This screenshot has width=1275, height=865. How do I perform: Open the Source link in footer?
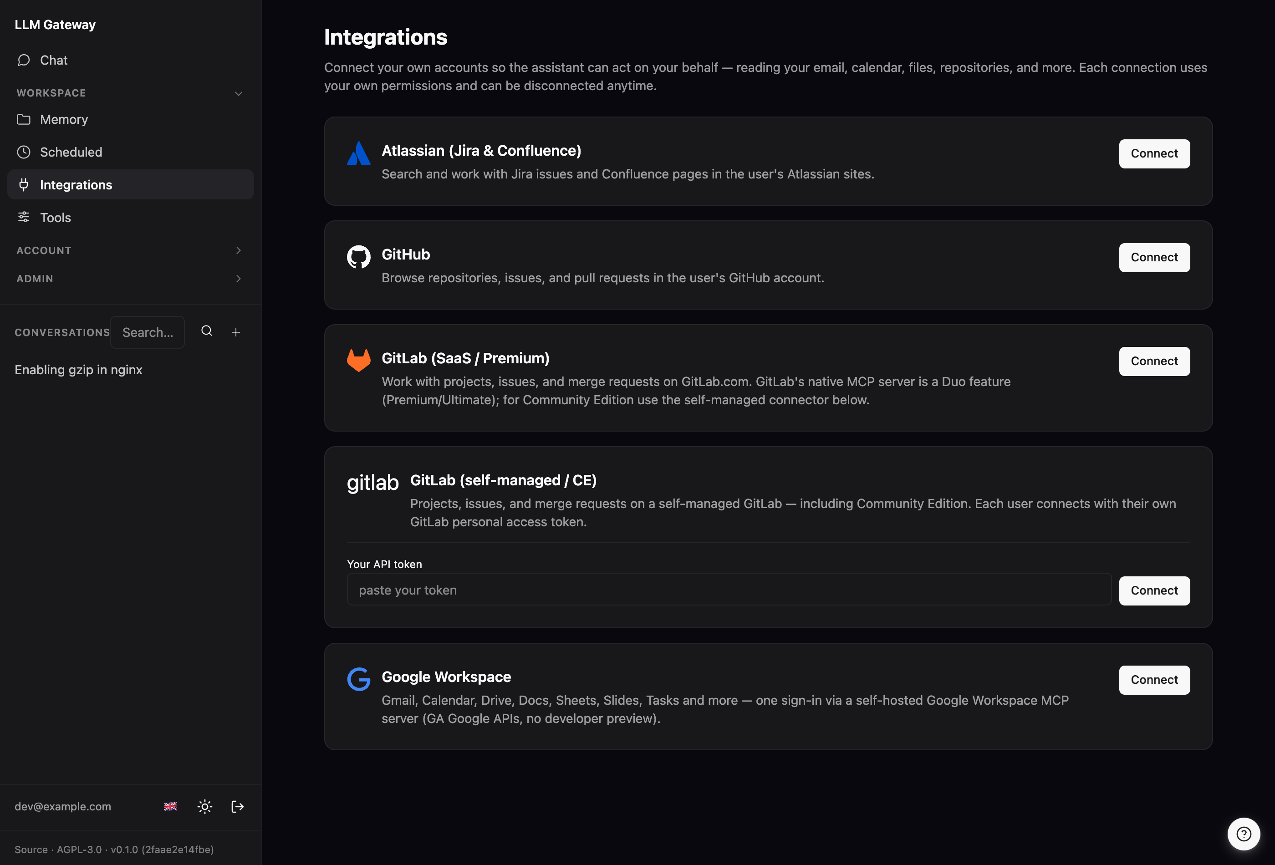tap(31, 850)
